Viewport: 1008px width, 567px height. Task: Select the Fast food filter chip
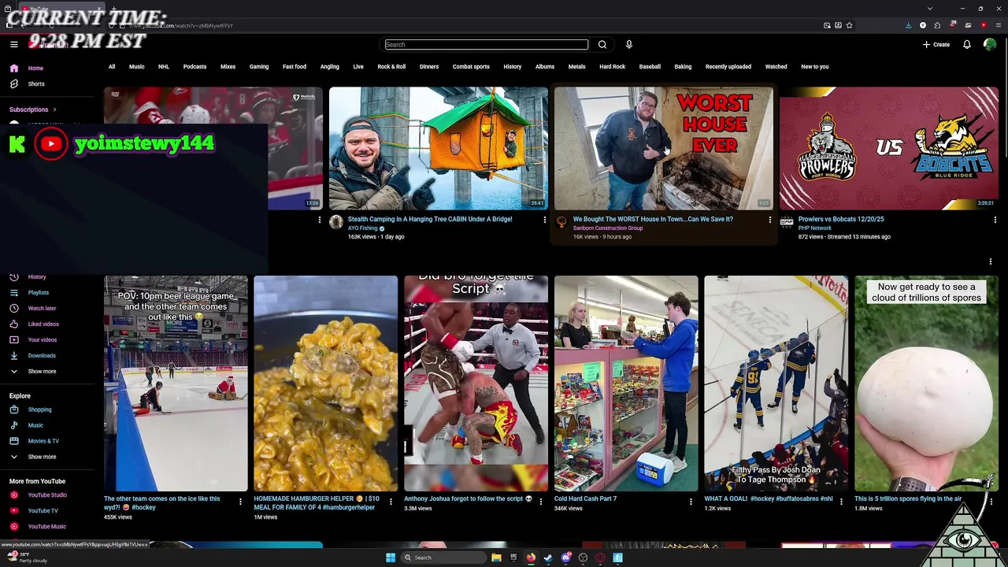[x=295, y=67]
